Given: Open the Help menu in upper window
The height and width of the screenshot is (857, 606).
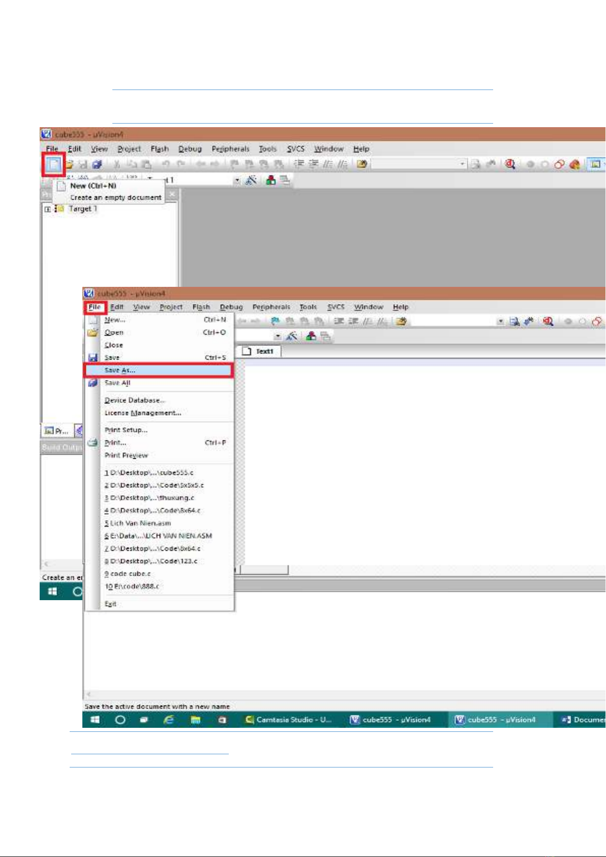Looking at the screenshot, I should click(361, 149).
